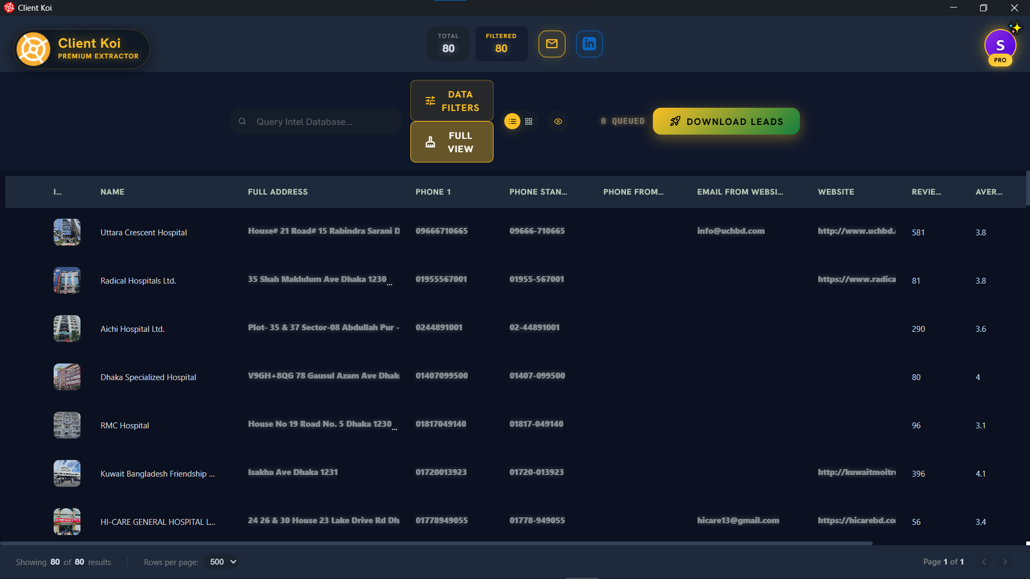
Task: Click review count 581
Action: [x=918, y=233]
